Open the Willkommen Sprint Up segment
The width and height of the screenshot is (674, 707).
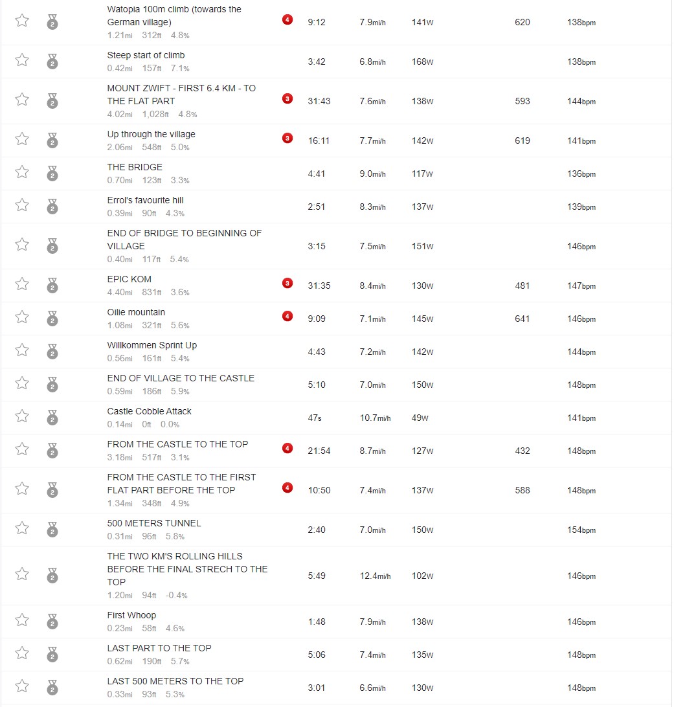[x=152, y=345]
